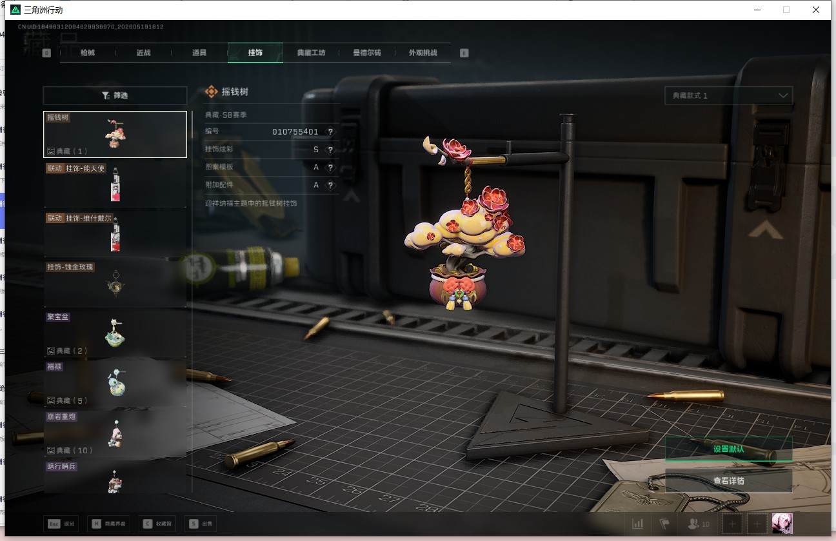
Task: Open the 筛选 filter button
Action: pyautogui.click(x=115, y=95)
